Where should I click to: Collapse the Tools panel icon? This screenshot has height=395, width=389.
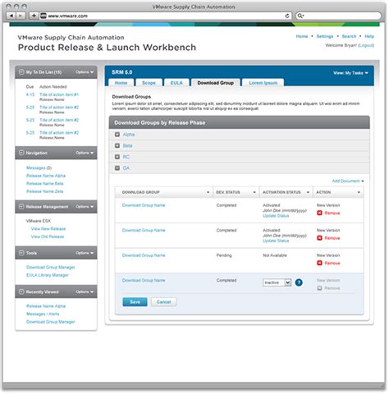[x=21, y=253]
